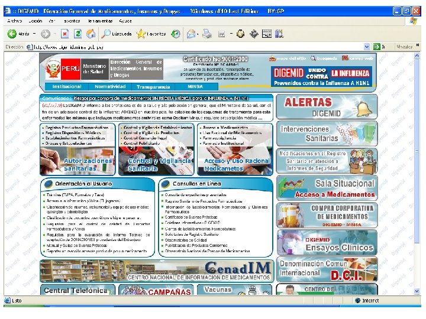Click the round clock-like toolbar icon
The height and width of the screenshot is (319, 426).
(240, 34)
